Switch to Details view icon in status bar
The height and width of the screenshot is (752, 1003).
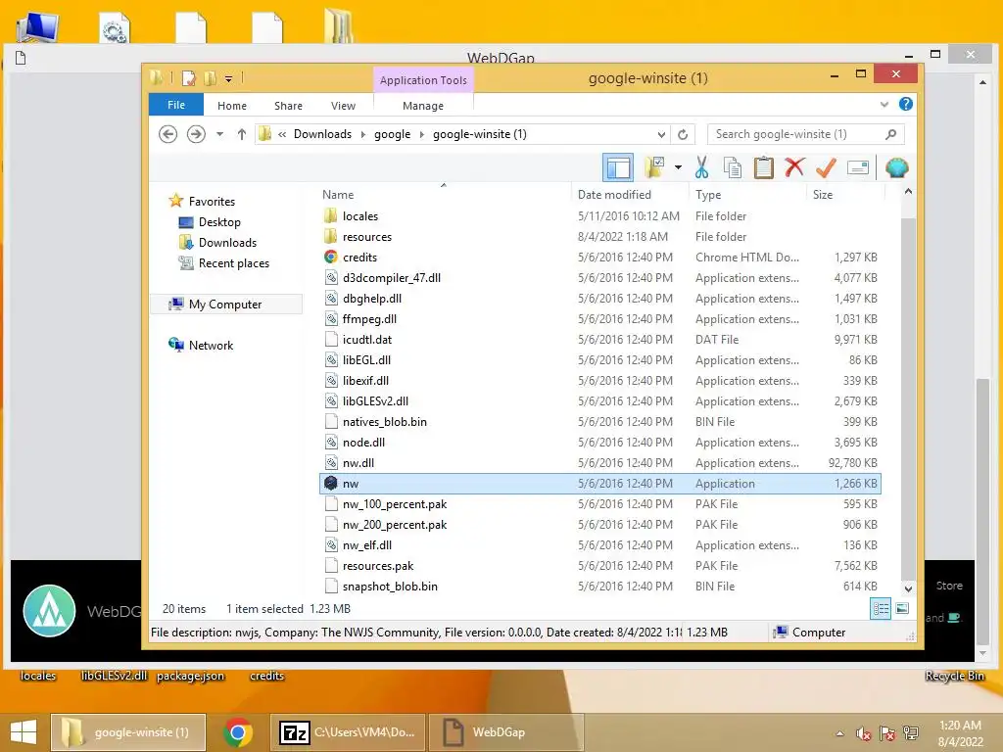pyautogui.click(x=881, y=609)
